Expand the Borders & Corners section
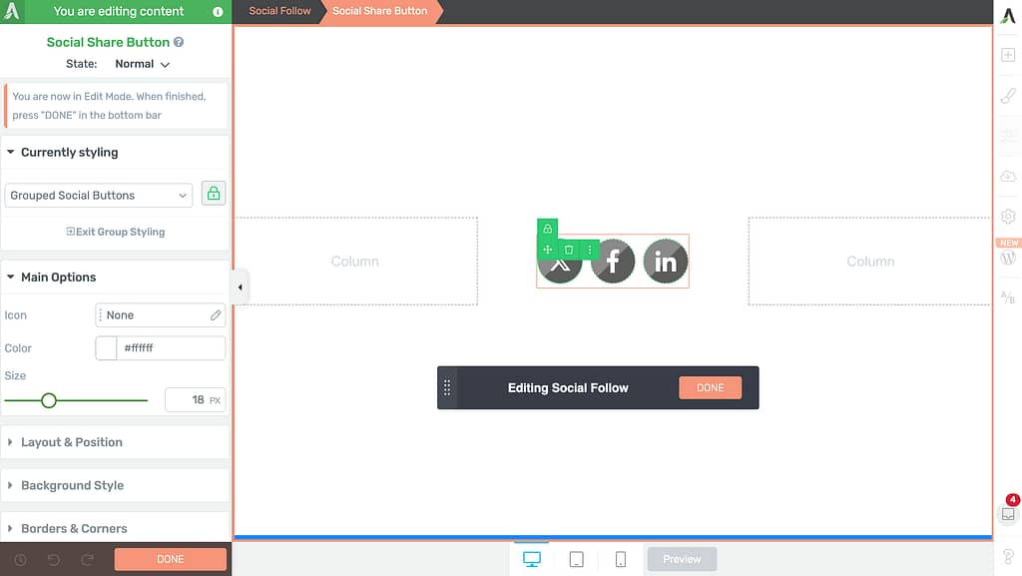The width and height of the screenshot is (1022, 576). coord(116,528)
